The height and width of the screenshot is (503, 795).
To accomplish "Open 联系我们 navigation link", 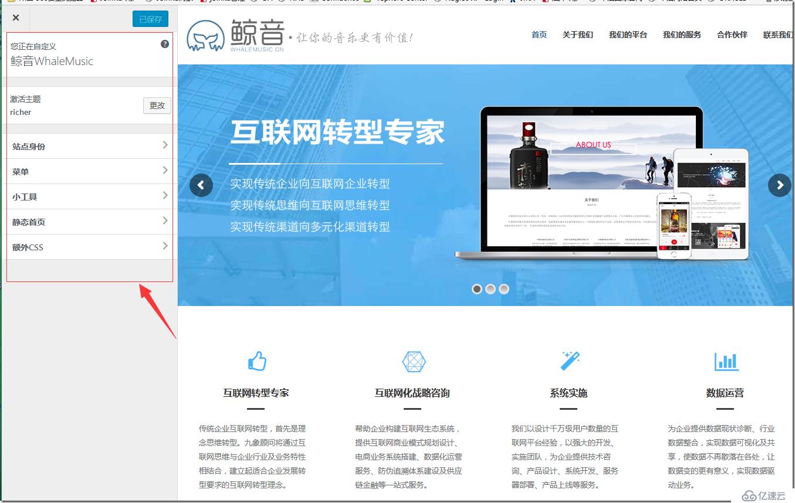I will tap(779, 35).
